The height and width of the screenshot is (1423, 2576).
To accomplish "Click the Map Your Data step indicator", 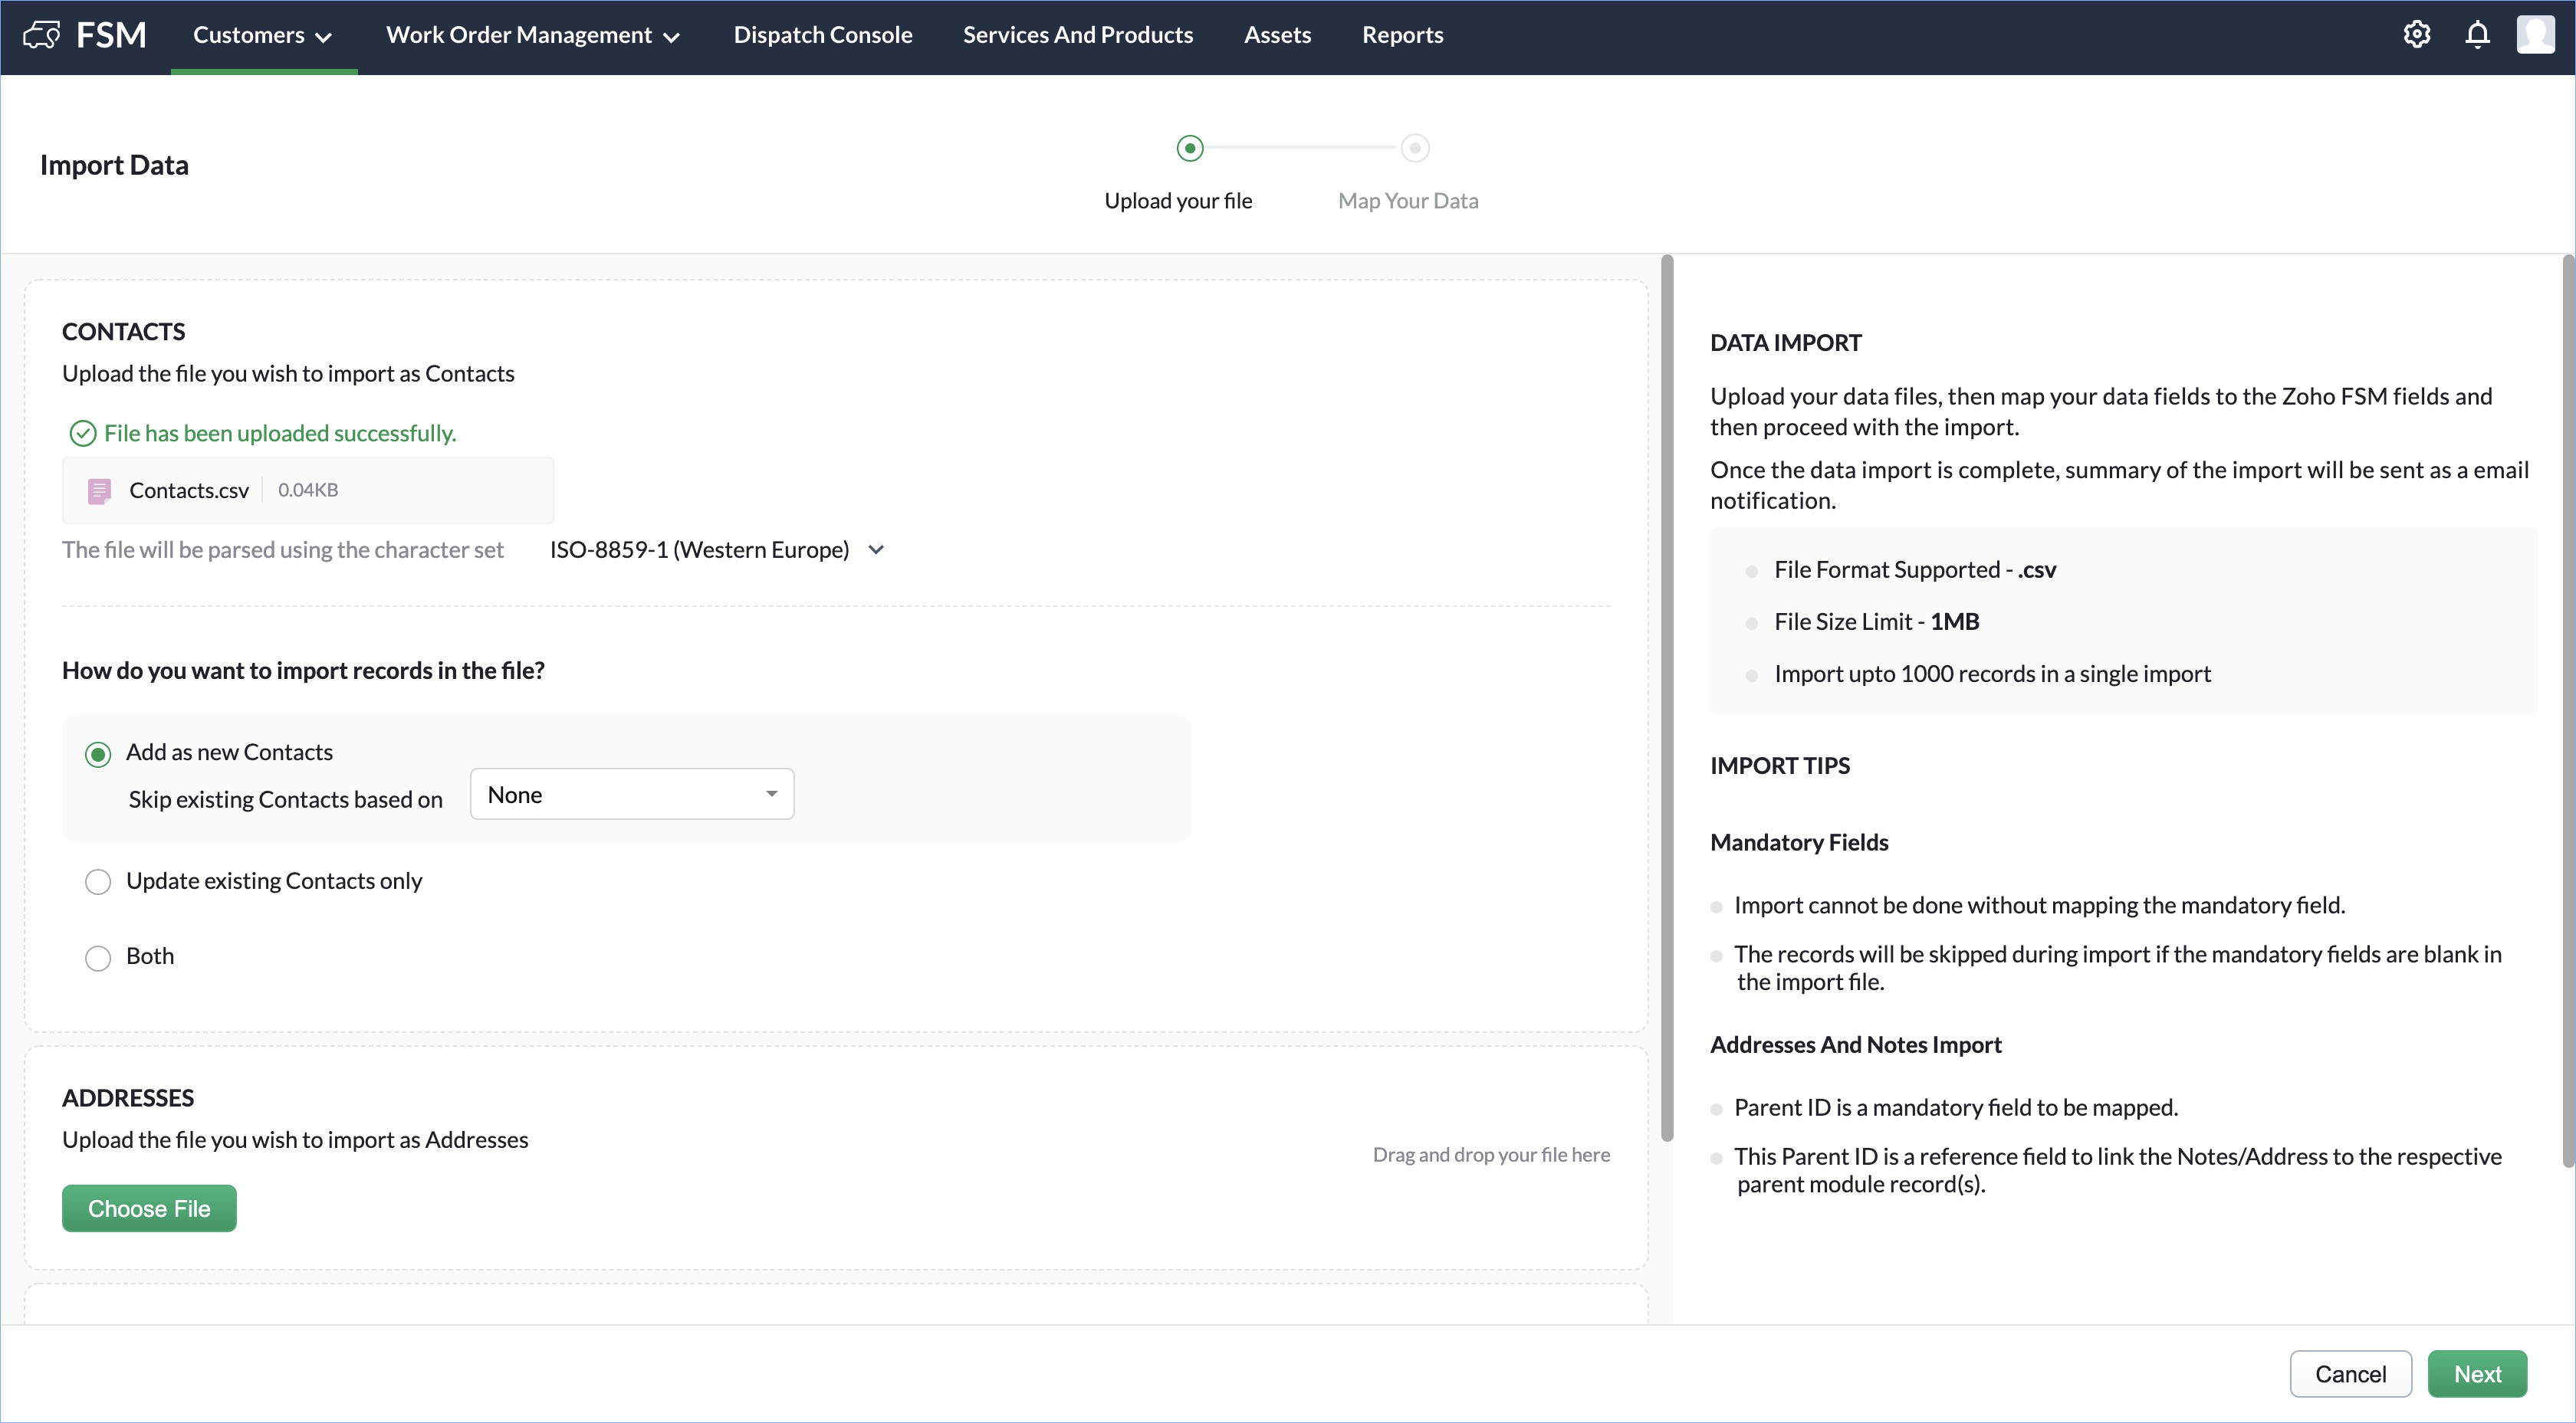I will coord(1414,149).
